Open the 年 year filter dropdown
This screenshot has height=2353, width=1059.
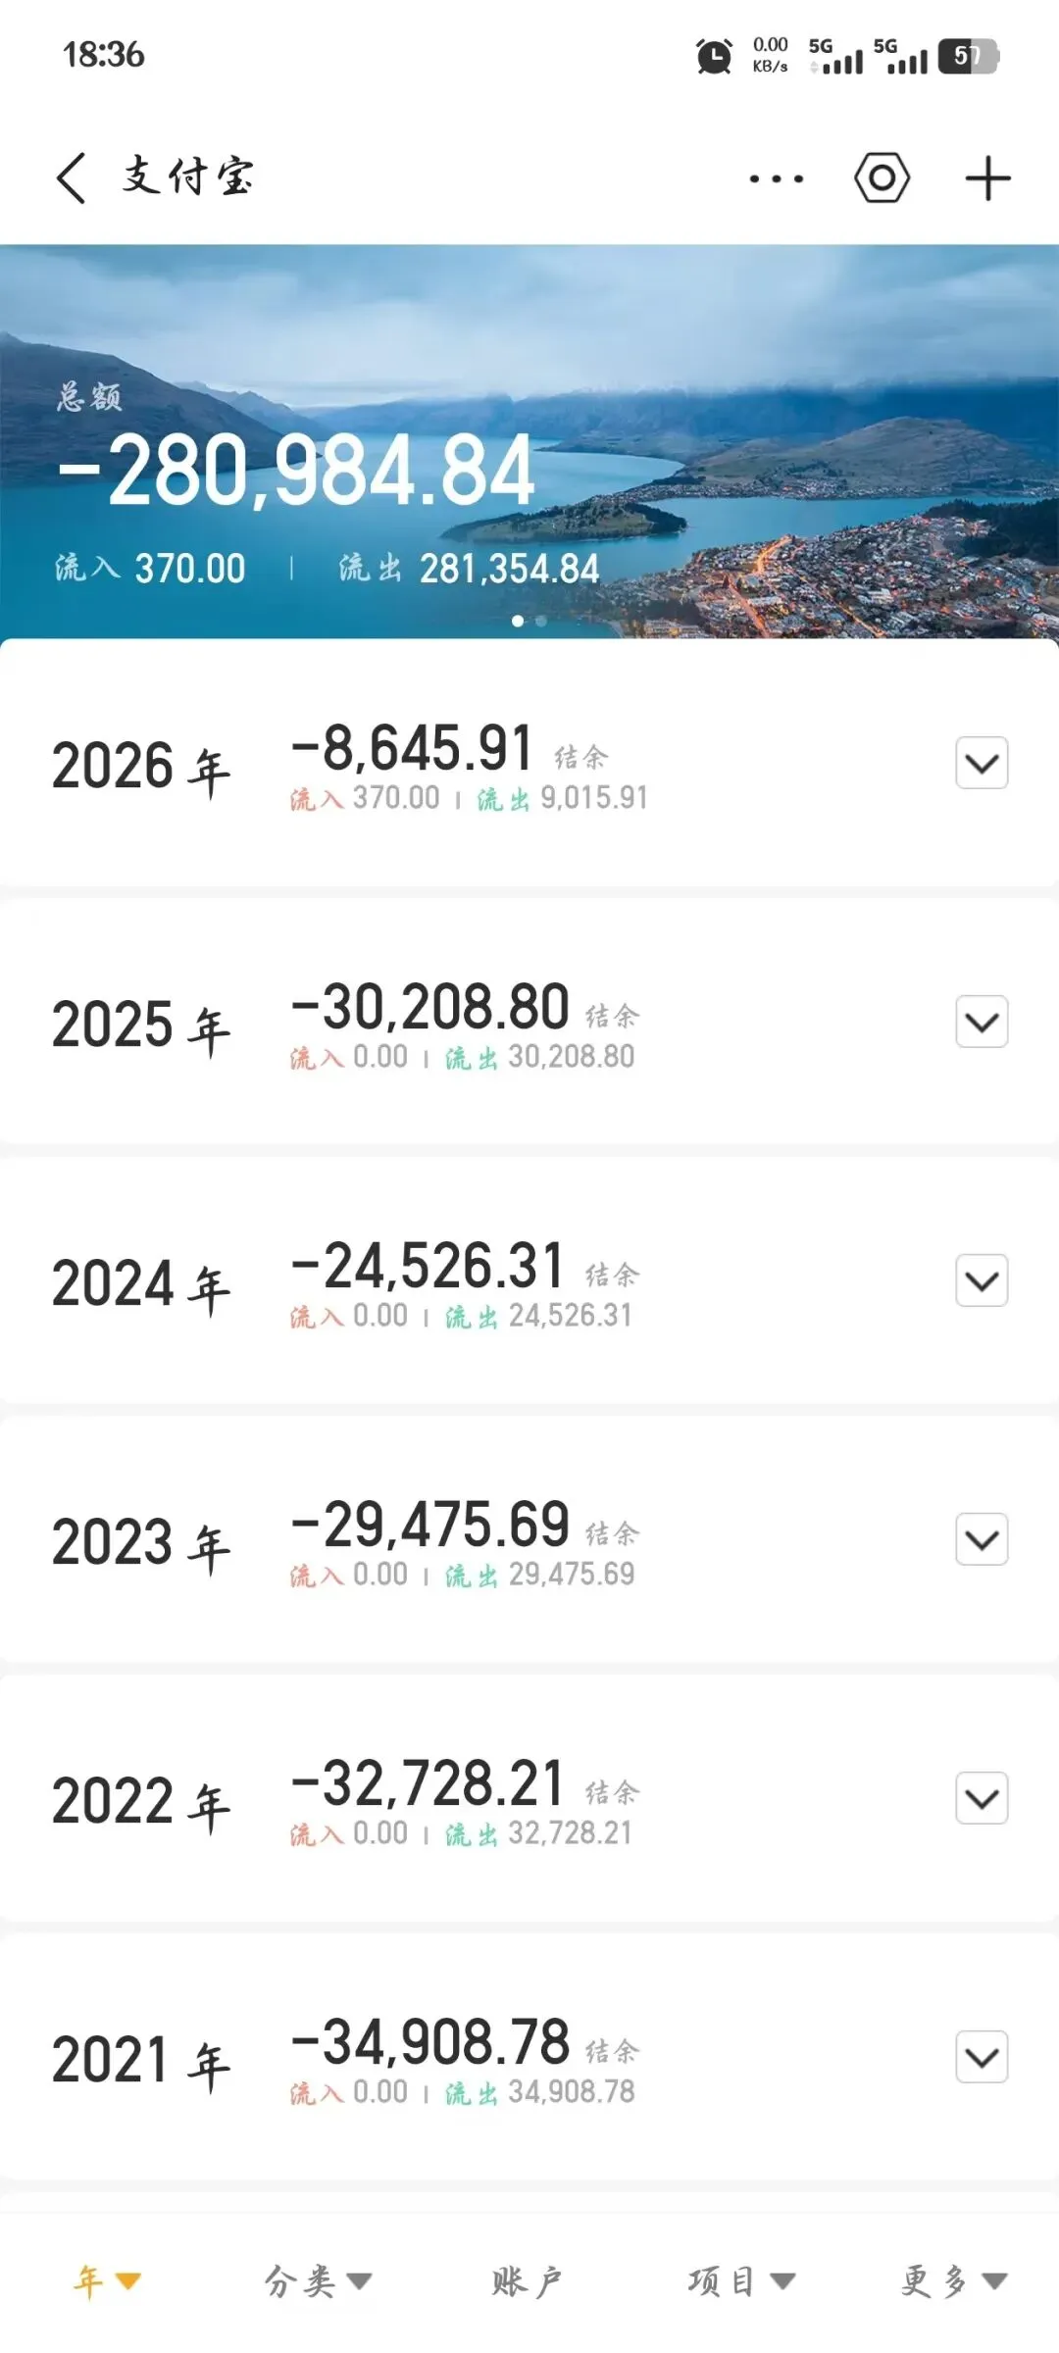click(x=107, y=2281)
